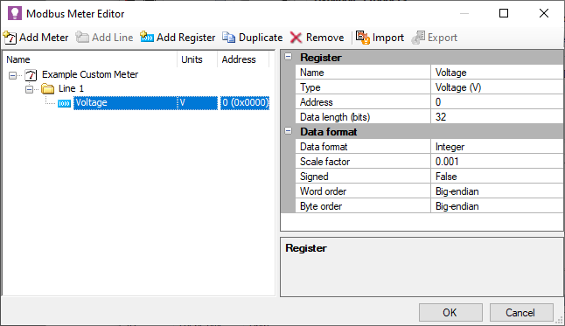
Task: Click the V units cell of Voltage
Action: 197,102
